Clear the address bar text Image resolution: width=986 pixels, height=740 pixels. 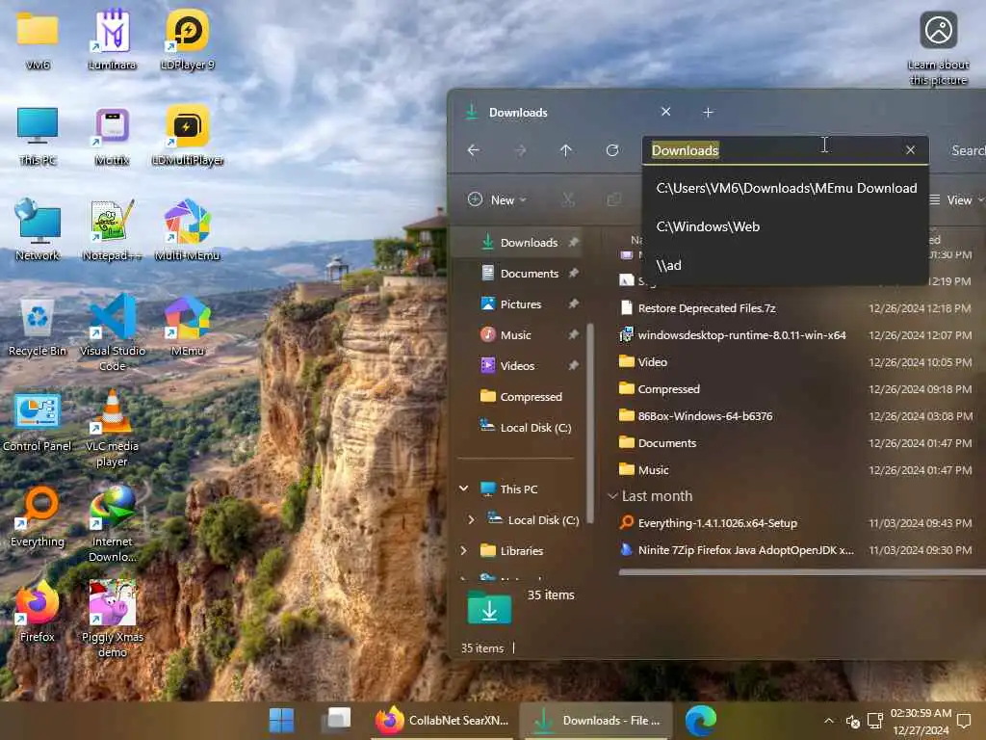911,149
